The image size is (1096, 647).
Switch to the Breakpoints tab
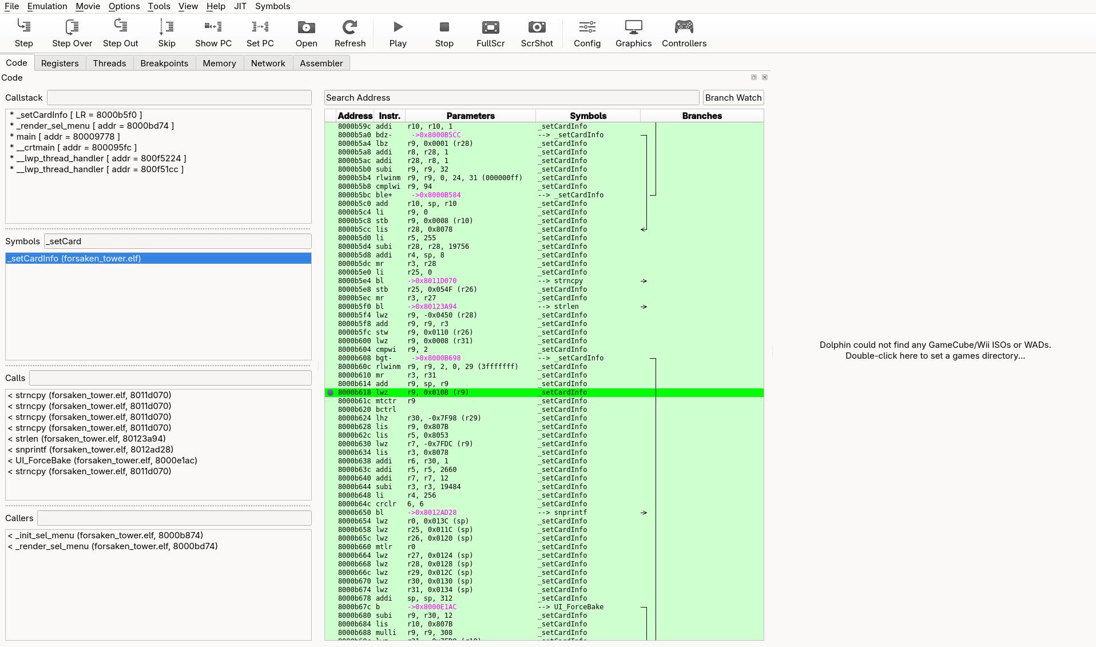164,63
